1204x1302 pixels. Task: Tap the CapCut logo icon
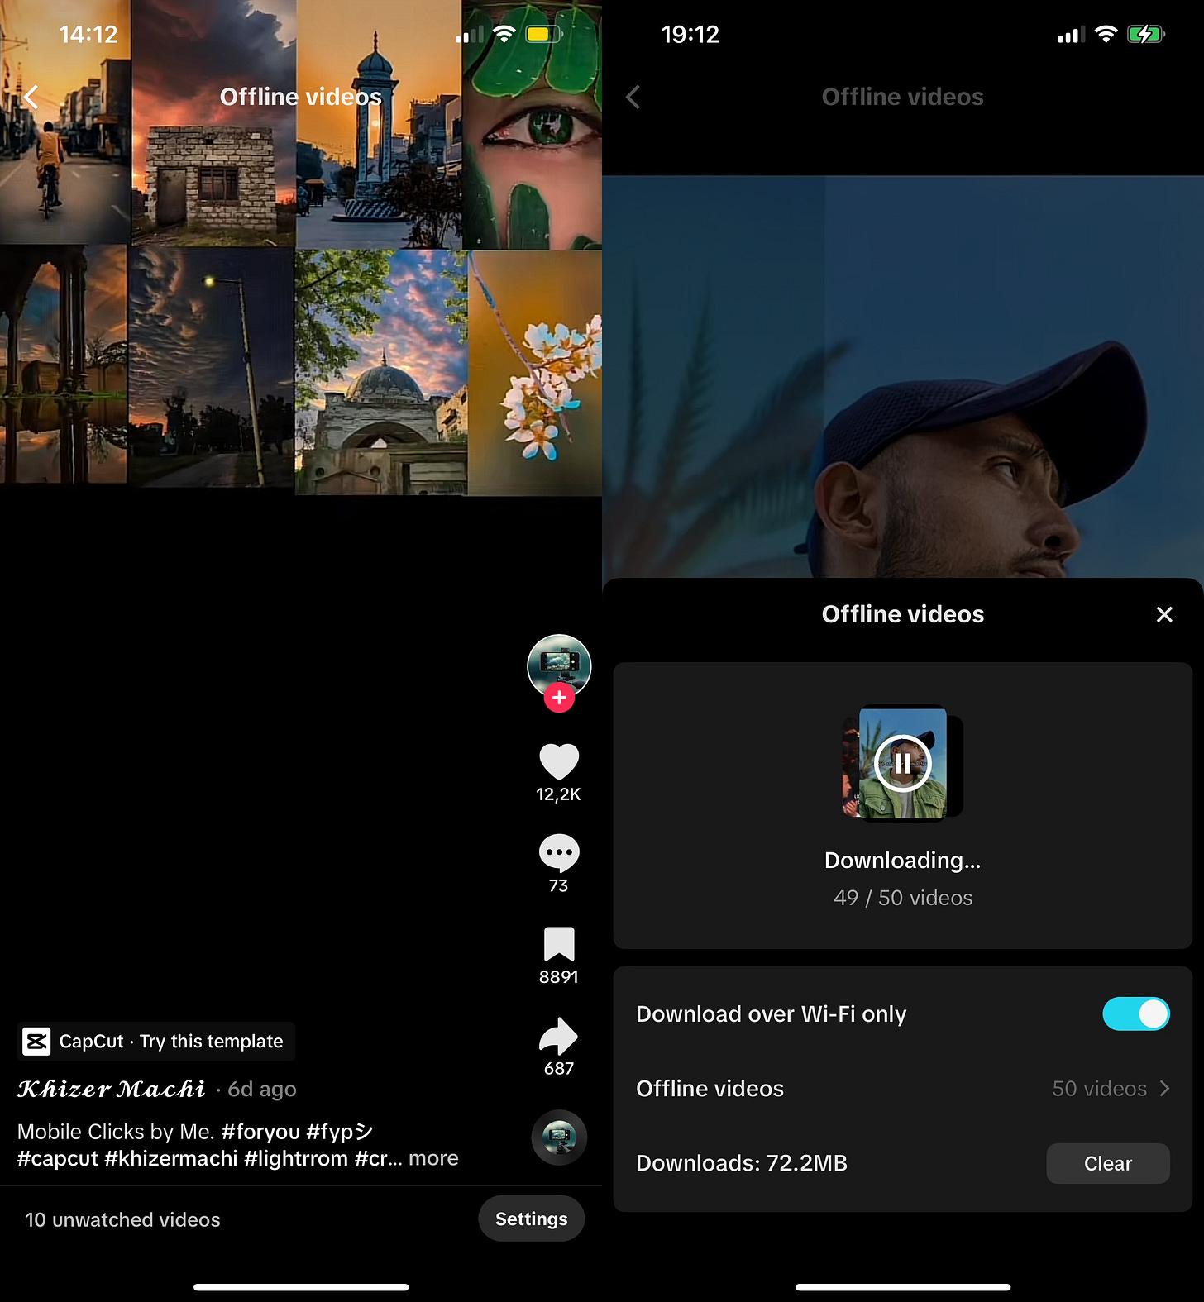click(x=36, y=1042)
